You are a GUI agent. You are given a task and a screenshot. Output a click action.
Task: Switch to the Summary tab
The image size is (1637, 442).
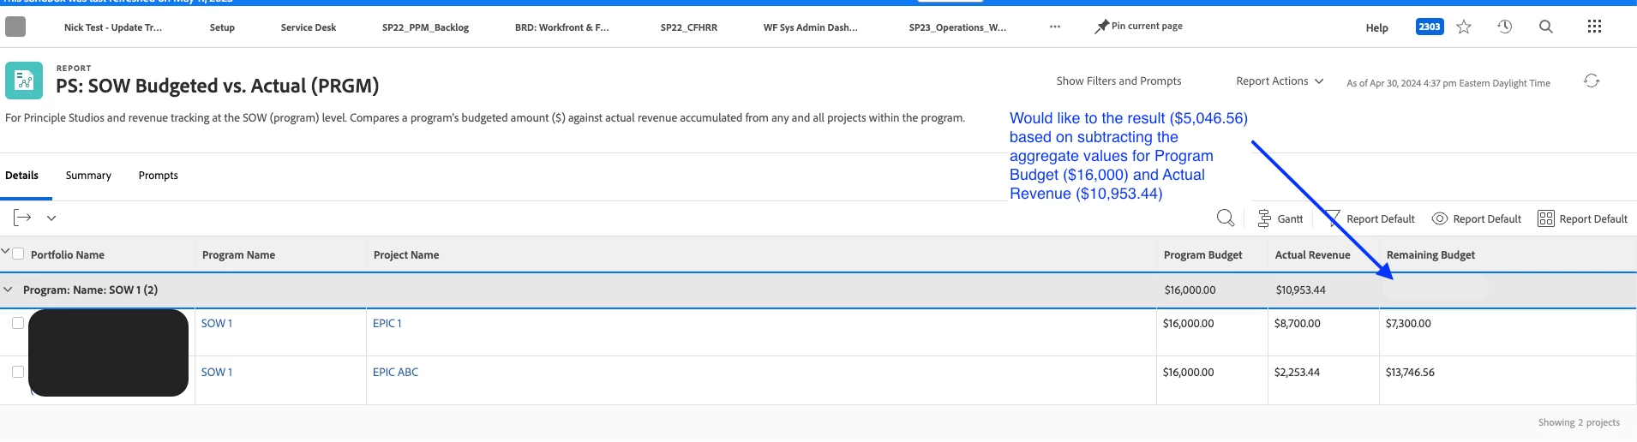tap(88, 176)
